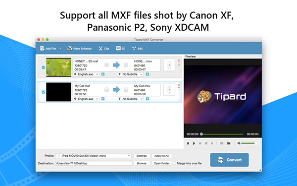This screenshot has width=297, height=186.
Task: Click the Open Folder button
Action: click(161, 163)
